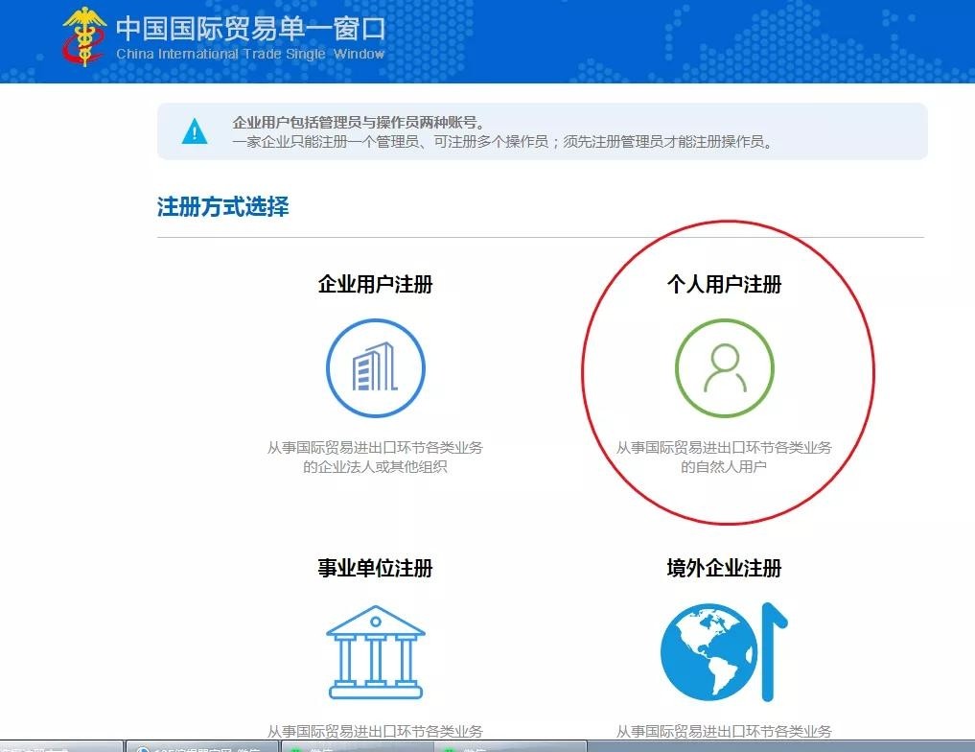
Task: Open the 企业用户注册 heading link
Action: 376,284
